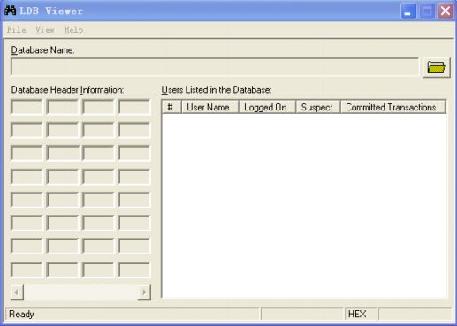Sort by the Logged On column header
Screen dimensions: 457x326
(267, 107)
